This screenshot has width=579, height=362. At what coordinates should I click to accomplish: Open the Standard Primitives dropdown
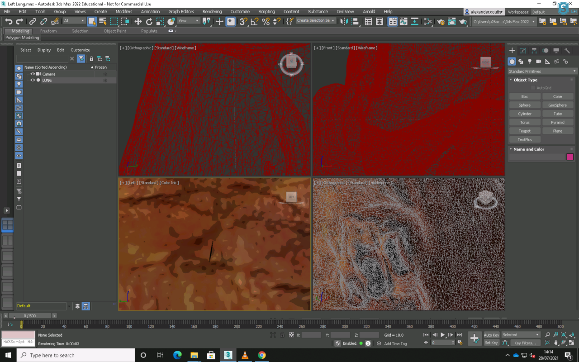pyautogui.click(x=542, y=71)
